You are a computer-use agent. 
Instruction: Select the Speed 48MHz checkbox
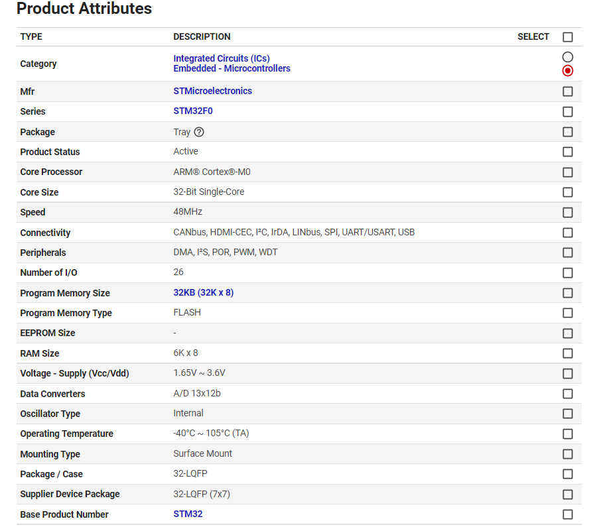point(567,212)
